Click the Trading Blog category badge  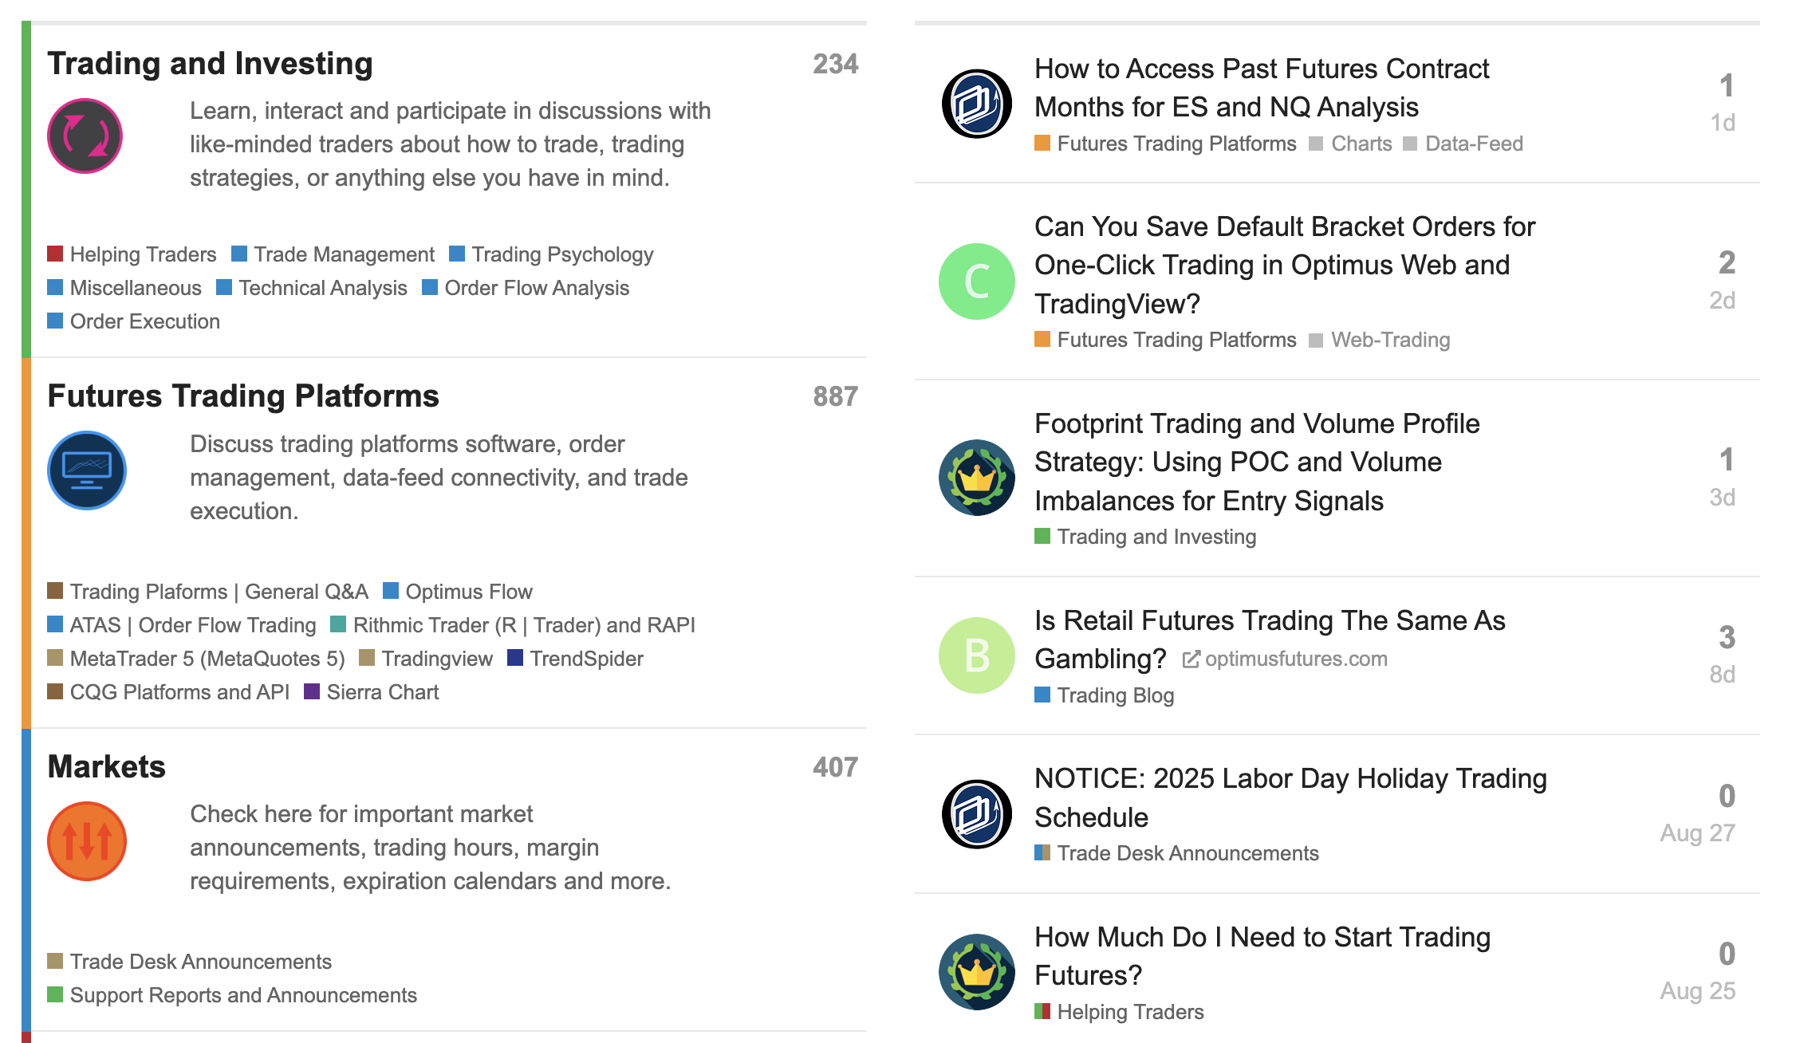click(x=1114, y=695)
